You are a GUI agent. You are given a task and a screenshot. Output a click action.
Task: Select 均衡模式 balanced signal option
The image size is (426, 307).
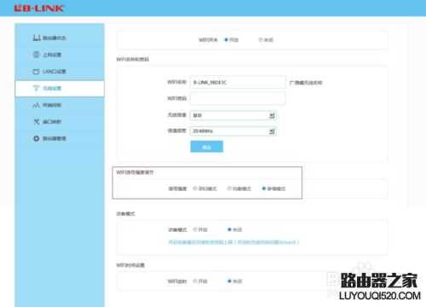pyautogui.click(x=229, y=188)
